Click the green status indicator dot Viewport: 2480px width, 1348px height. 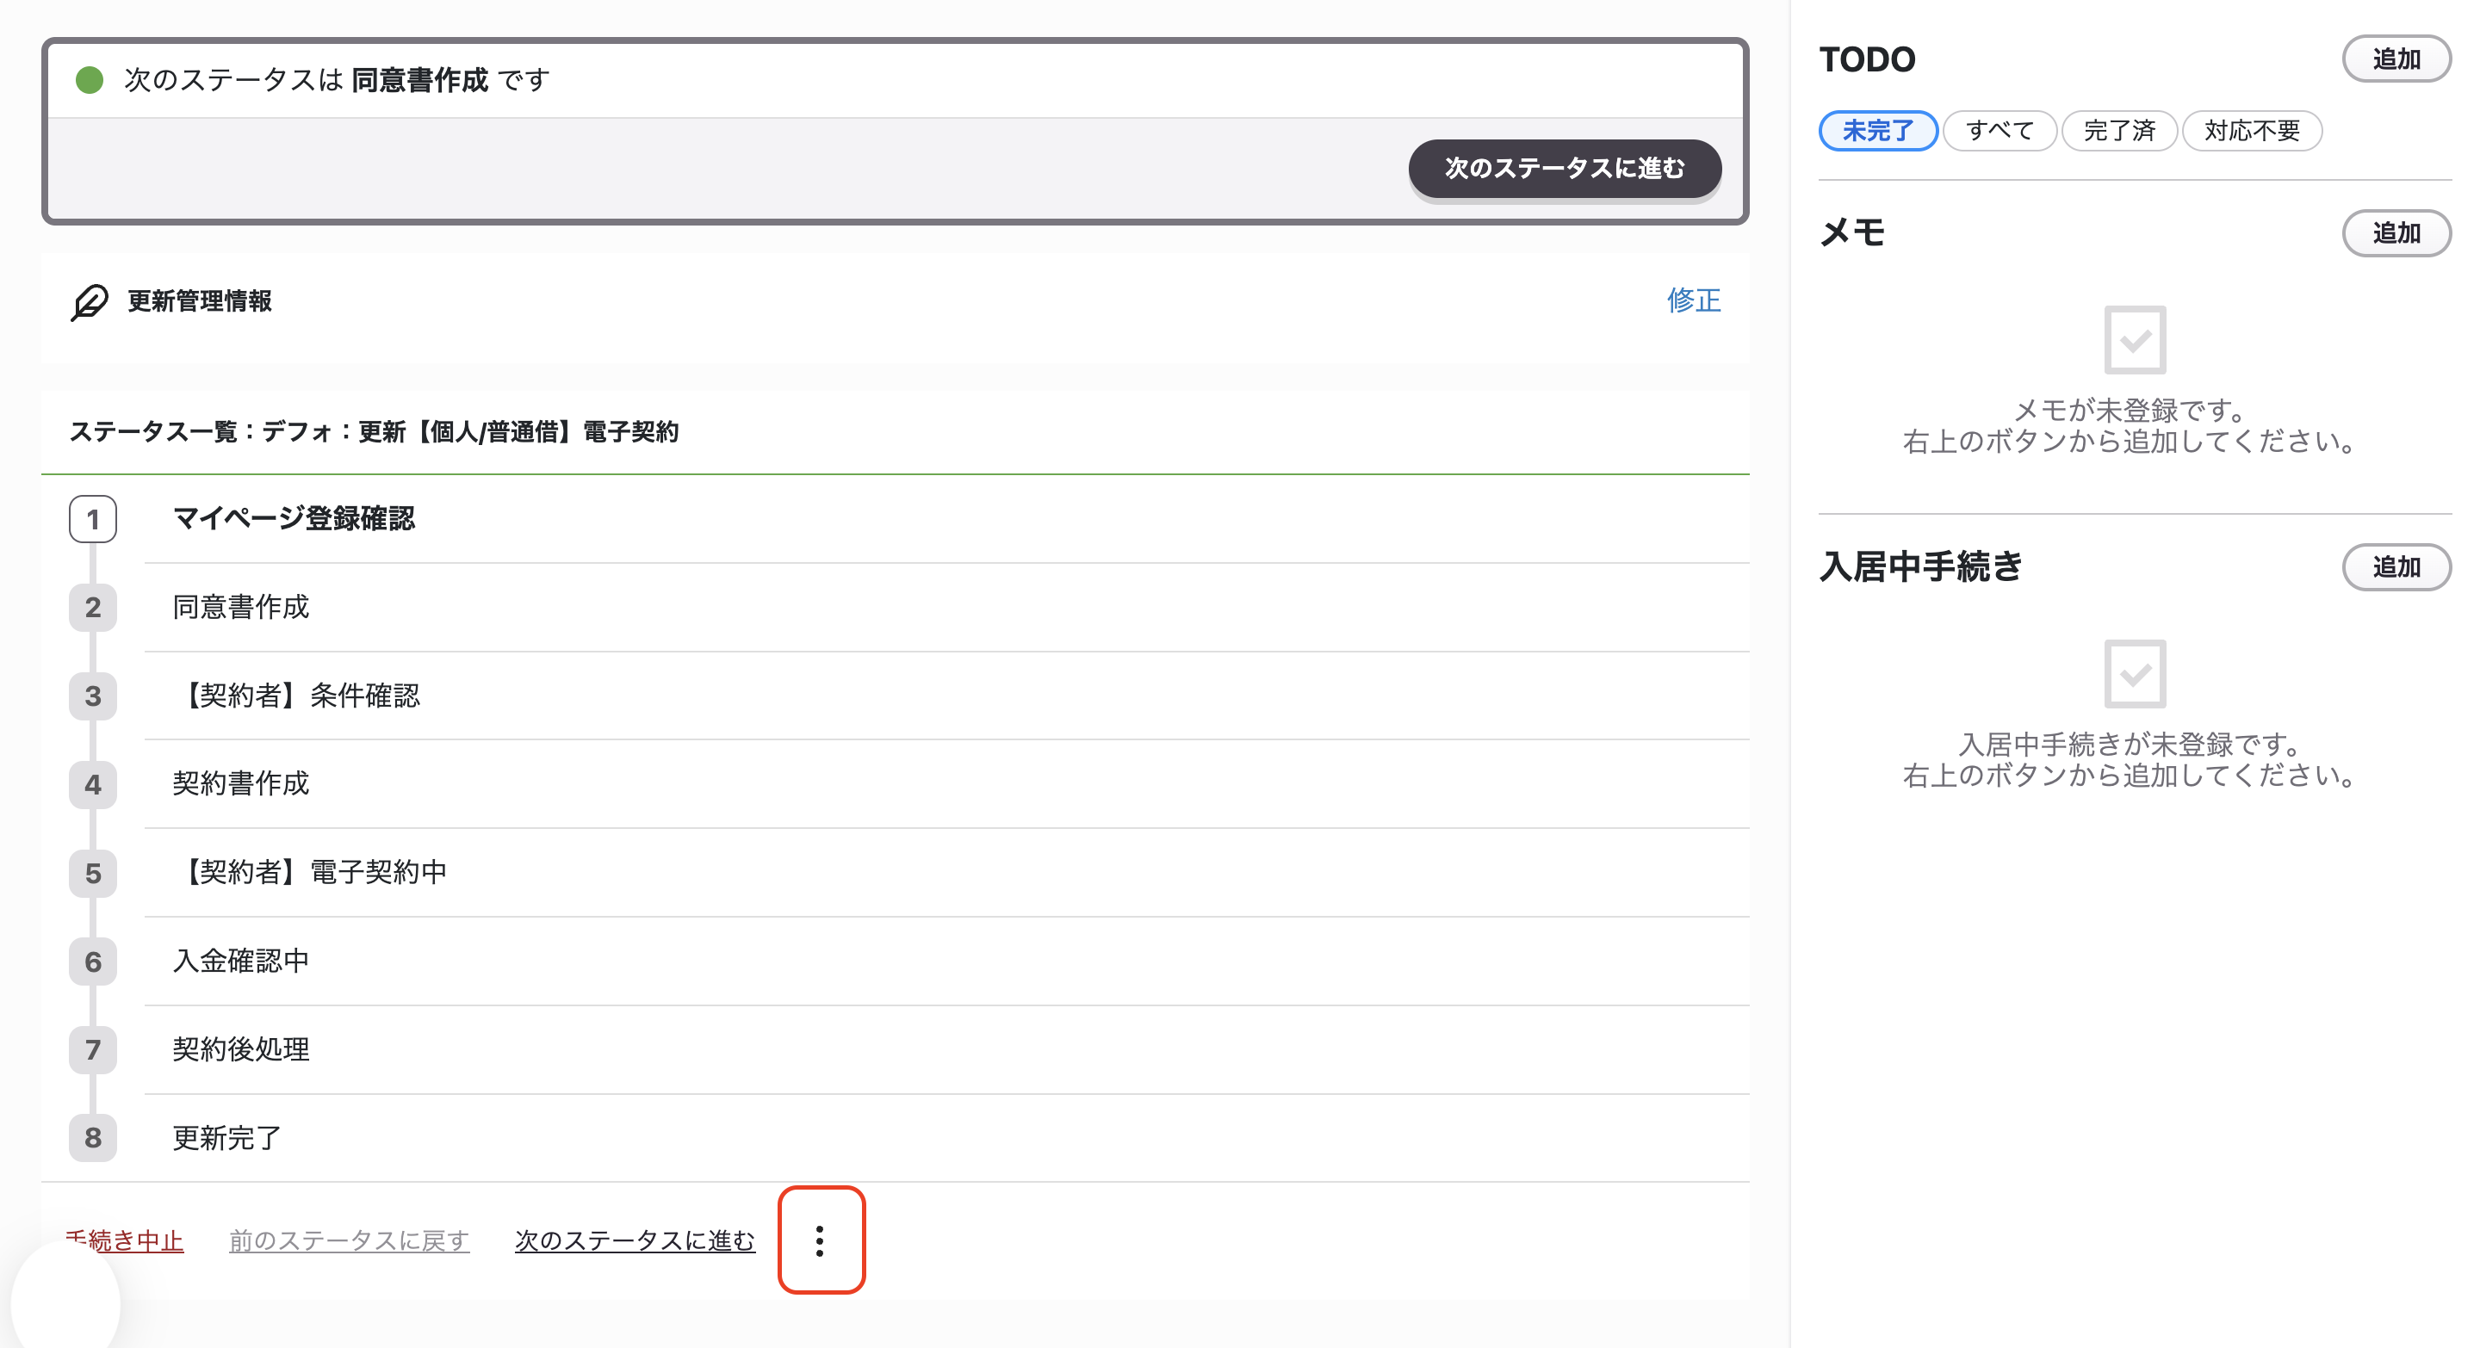[90, 80]
